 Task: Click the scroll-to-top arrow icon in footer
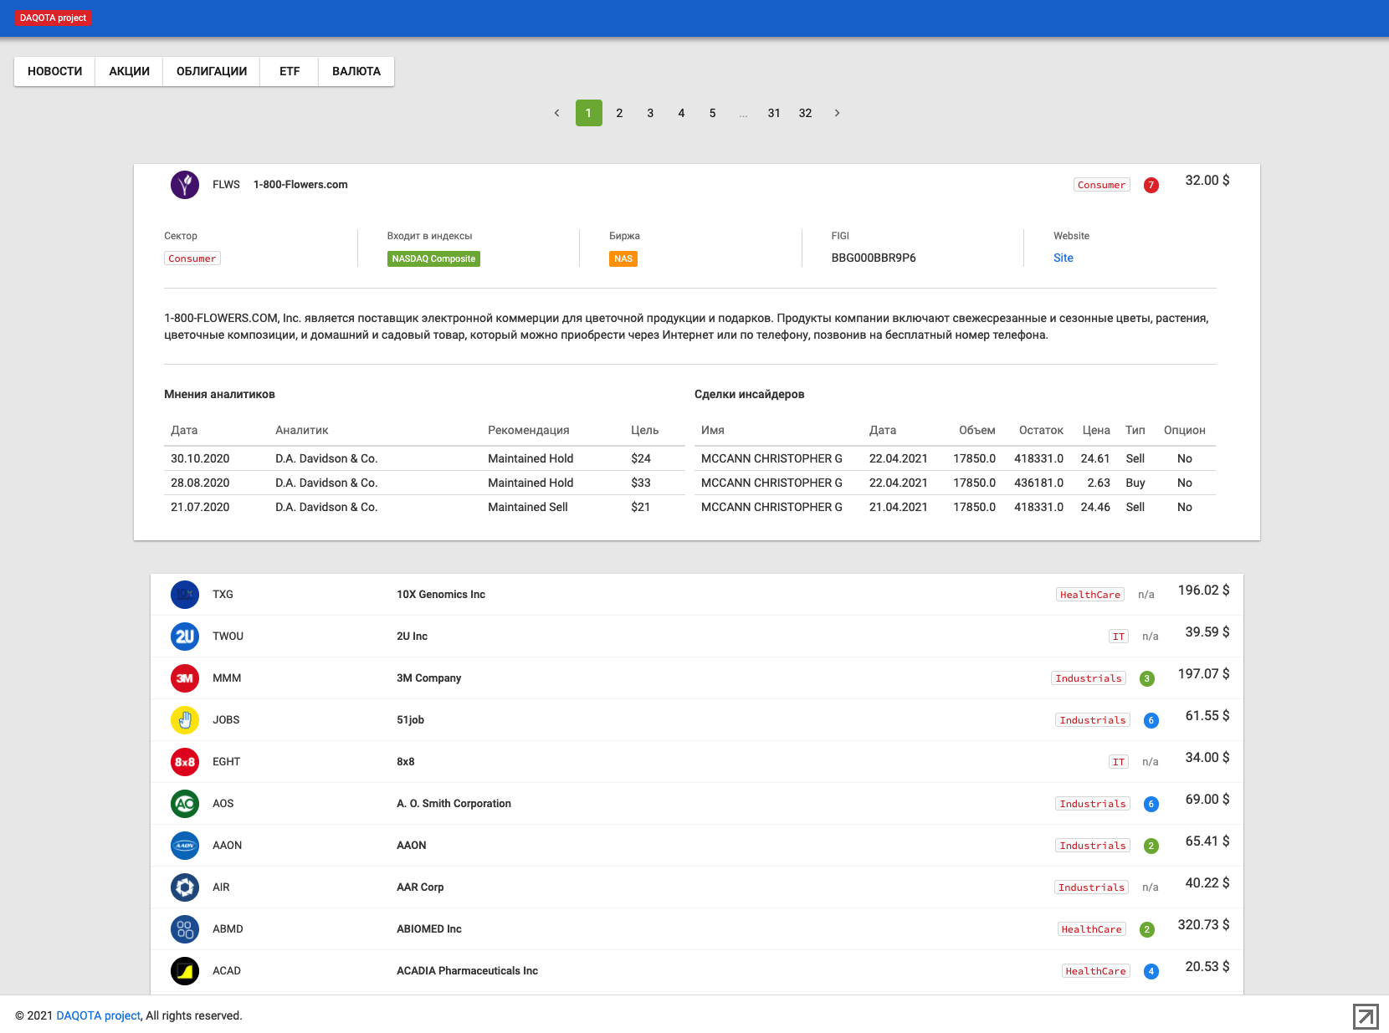coord(1366,1016)
